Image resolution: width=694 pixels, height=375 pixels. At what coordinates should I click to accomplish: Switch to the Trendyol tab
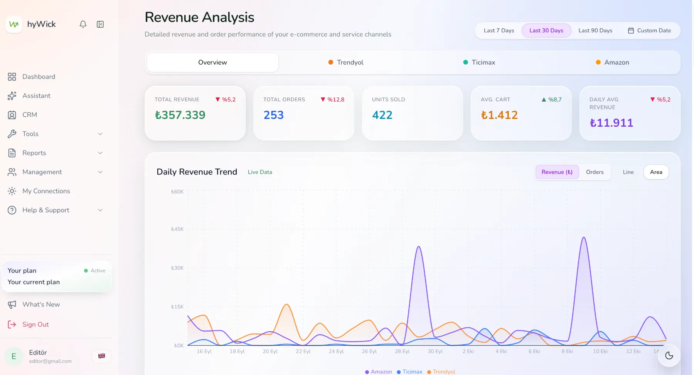point(346,62)
